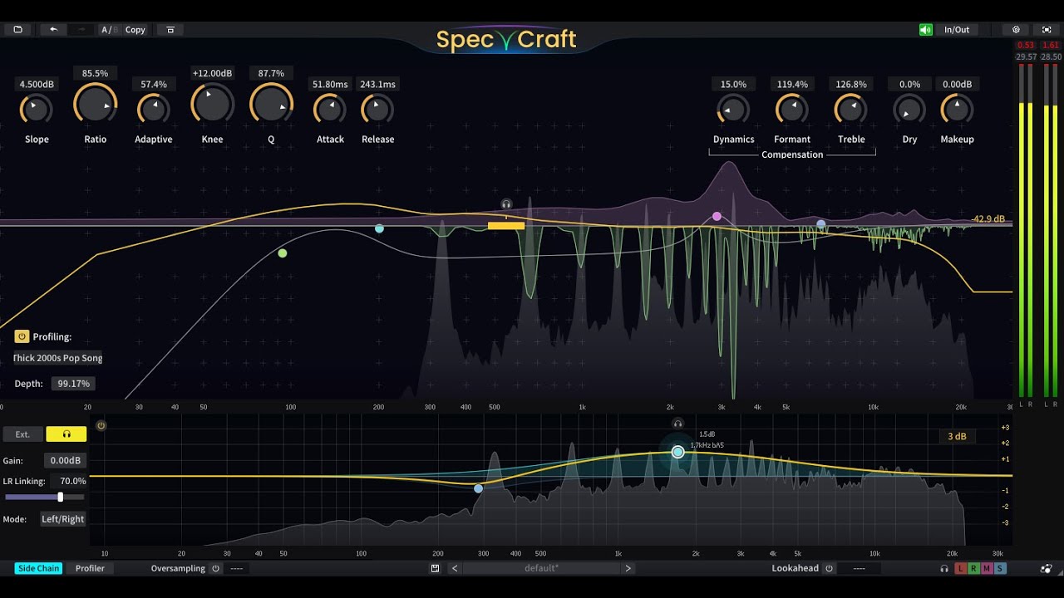
Task: Click the output headphone monitor icon
Action: tap(944, 568)
